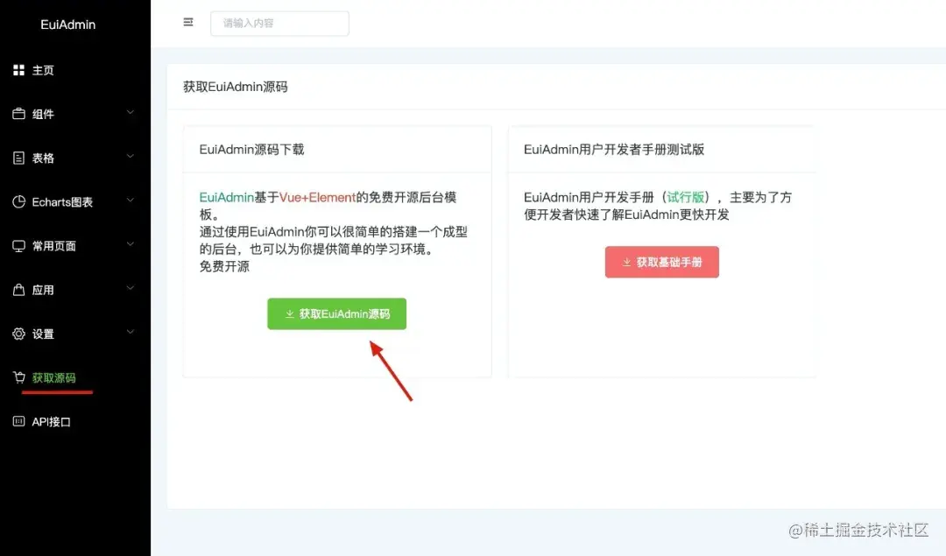Open the 表格 submenu label

tap(43, 158)
